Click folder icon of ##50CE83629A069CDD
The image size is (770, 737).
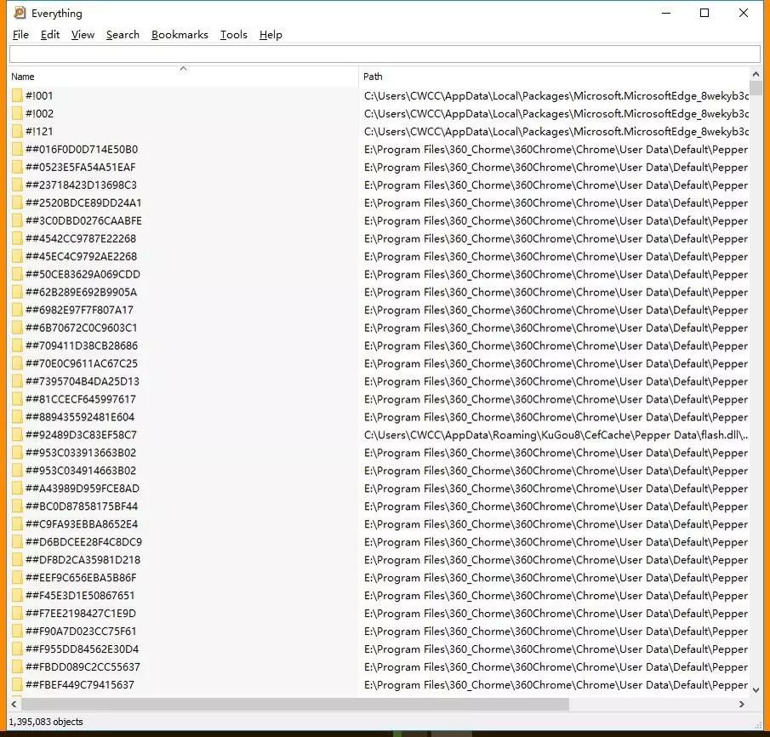[17, 274]
